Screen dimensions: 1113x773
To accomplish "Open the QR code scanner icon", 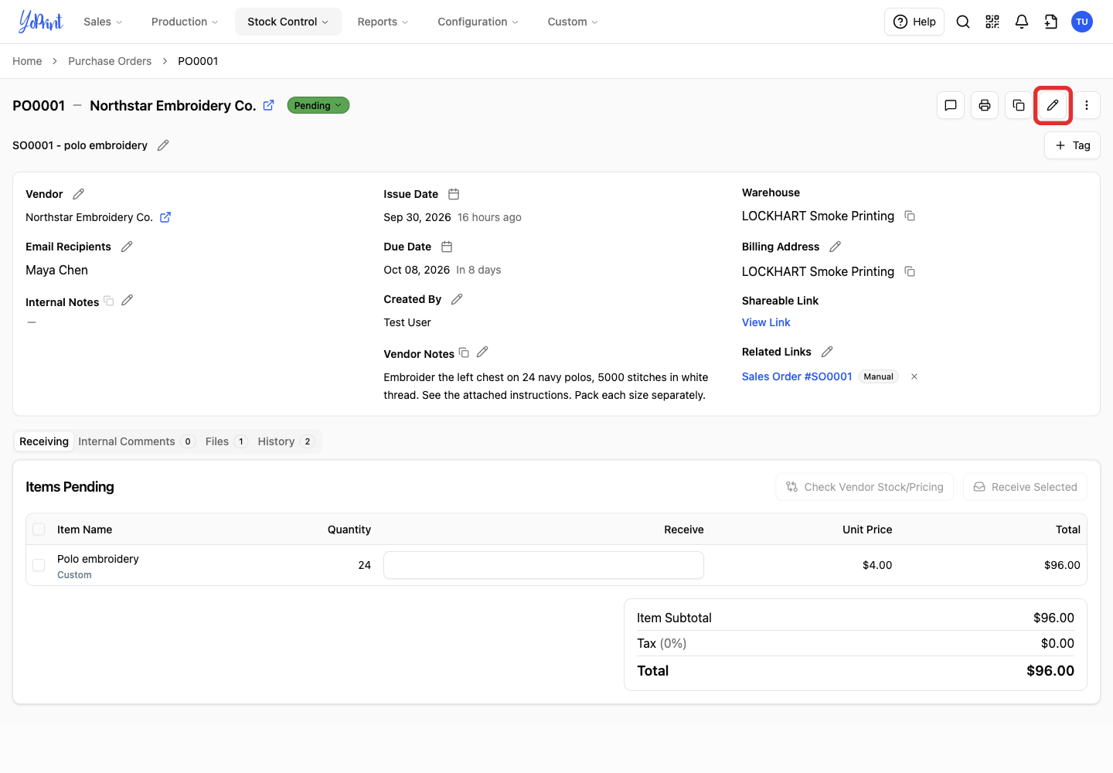I will coord(992,22).
